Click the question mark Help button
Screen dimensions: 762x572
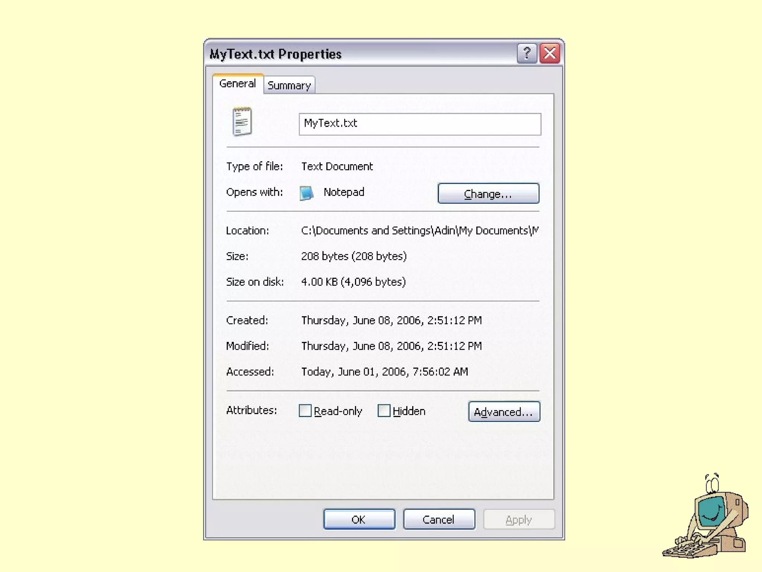pos(526,54)
